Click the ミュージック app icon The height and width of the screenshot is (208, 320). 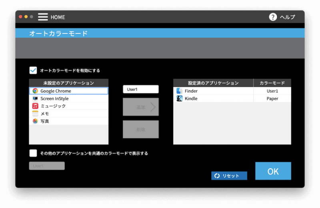35,106
